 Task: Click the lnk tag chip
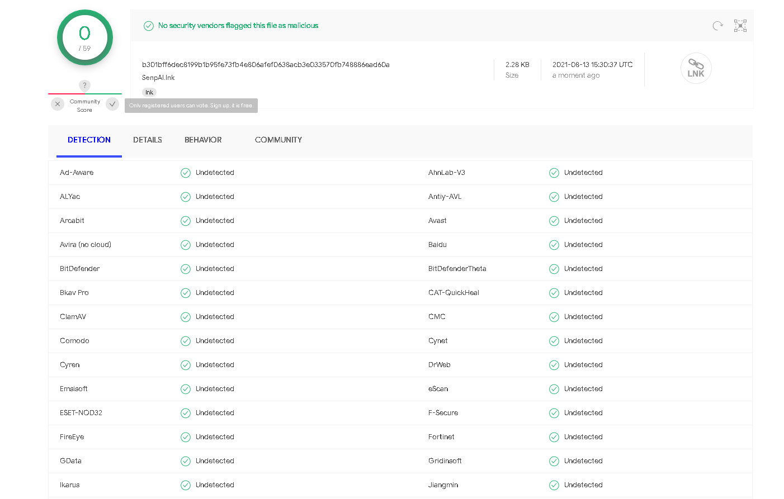[x=149, y=93]
